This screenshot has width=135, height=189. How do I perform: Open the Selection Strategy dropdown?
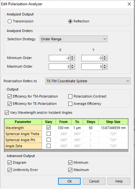click(x=74, y=39)
